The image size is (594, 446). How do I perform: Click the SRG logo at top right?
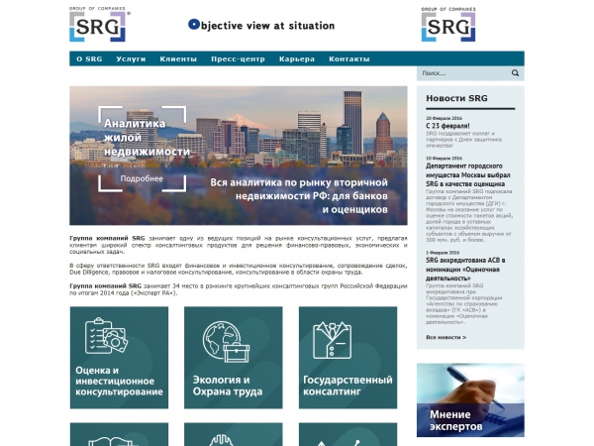[x=448, y=24]
